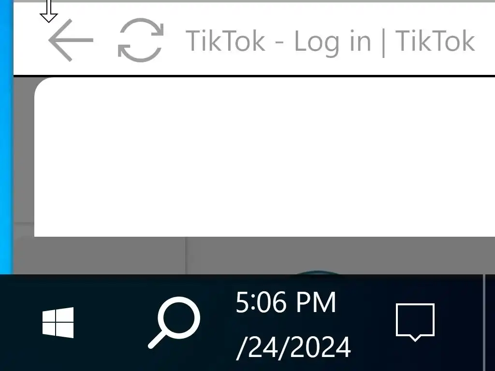Reload the TikTok login page
This screenshot has width=495, height=371.
pos(141,40)
